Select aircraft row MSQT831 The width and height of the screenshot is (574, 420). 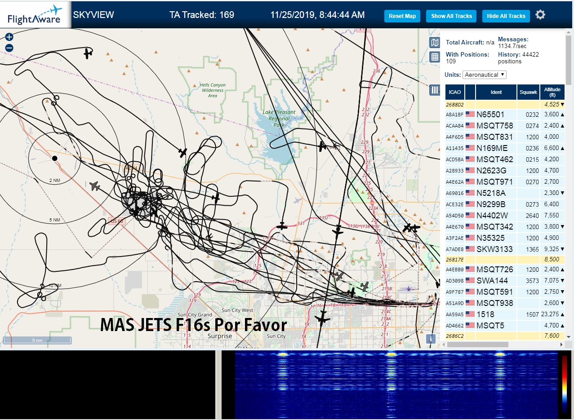[505, 137]
